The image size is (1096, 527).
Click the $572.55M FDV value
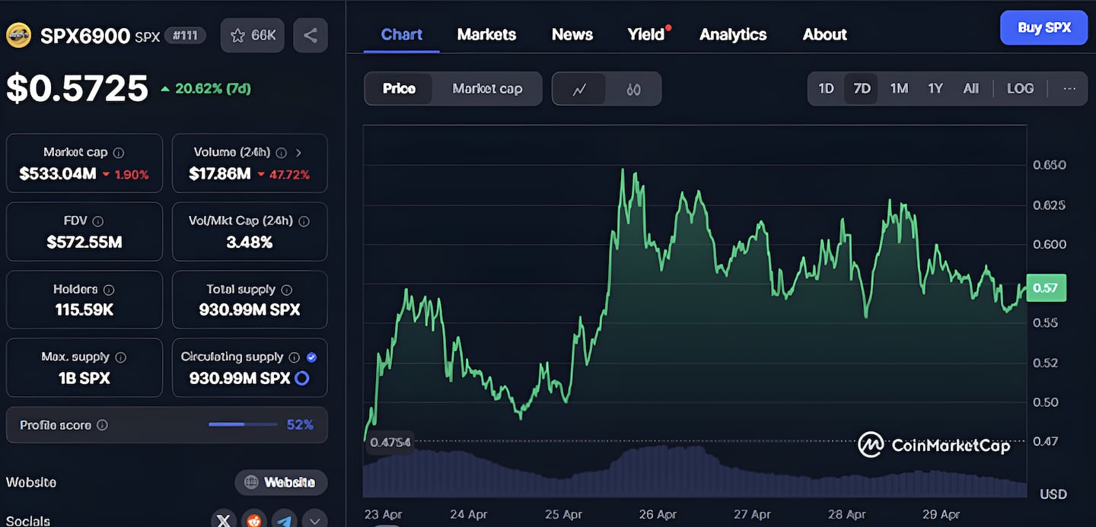(84, 242)
